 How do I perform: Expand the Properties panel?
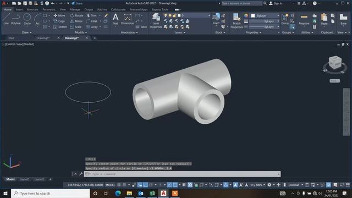pos(254,32)
